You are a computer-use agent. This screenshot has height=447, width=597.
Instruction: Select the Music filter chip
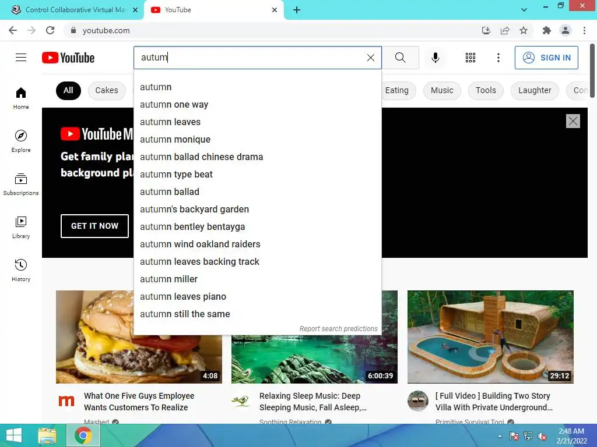[442, 90]
